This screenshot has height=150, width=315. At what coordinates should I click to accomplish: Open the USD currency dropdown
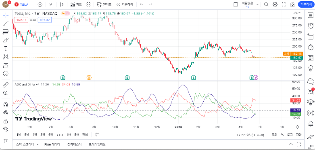click(x=296, y=13)
